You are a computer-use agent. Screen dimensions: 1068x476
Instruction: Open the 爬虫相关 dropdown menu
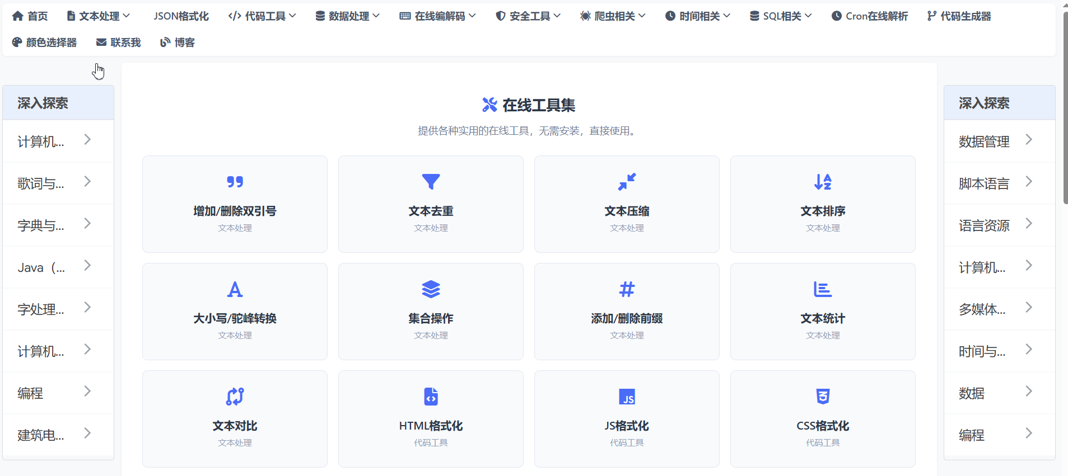click(613, 16)
